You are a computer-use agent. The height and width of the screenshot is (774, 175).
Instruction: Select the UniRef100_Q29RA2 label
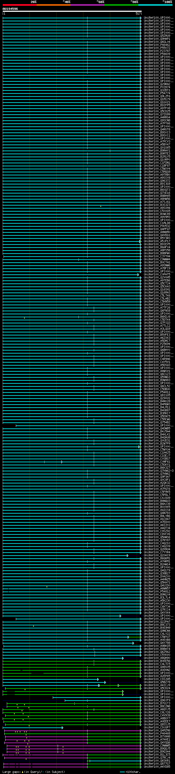point(157,84)
